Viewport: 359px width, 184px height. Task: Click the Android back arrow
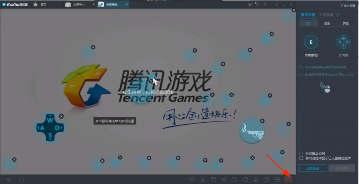[9, 180]
